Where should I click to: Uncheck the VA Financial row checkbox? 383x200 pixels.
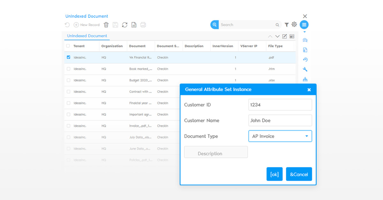(x=68, y=57)
